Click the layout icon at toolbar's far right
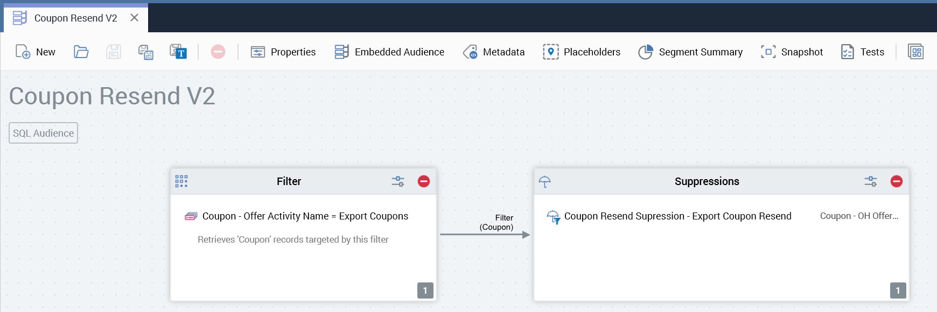This screenshot has width=937, height=312. pyautogui.click(x=915, y=52)
